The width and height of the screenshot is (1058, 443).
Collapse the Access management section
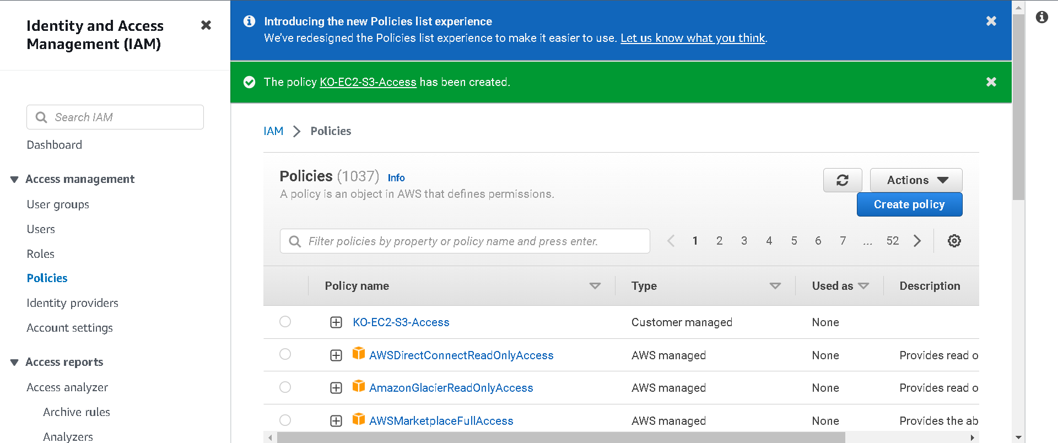[x=14, y=180]
